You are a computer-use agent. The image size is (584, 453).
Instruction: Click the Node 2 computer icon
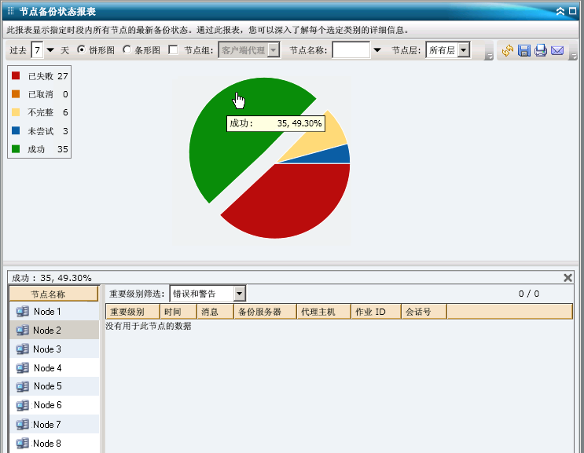point(23,330)
